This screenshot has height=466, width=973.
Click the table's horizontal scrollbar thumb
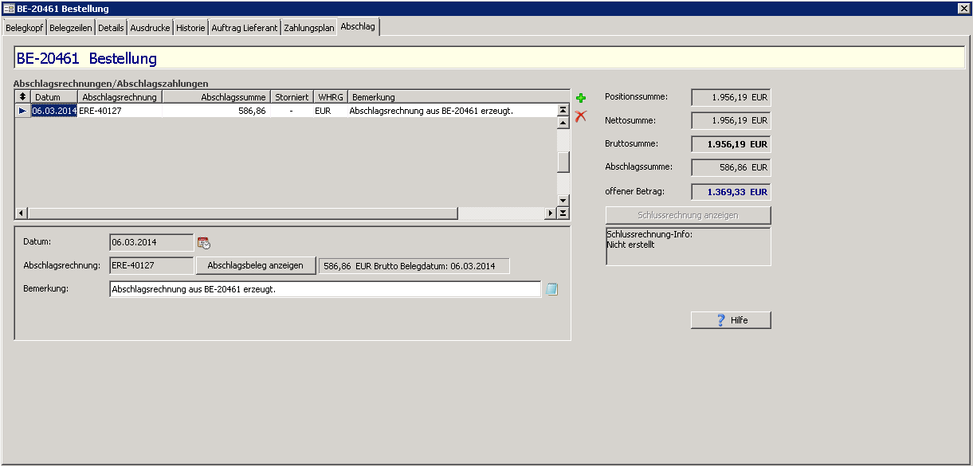(242, 213)
